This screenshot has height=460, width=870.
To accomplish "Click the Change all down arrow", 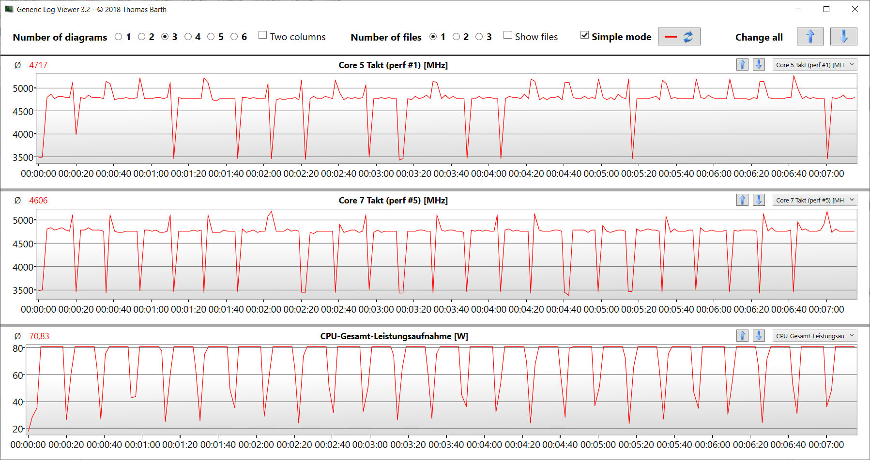I will tap(843, 37).
